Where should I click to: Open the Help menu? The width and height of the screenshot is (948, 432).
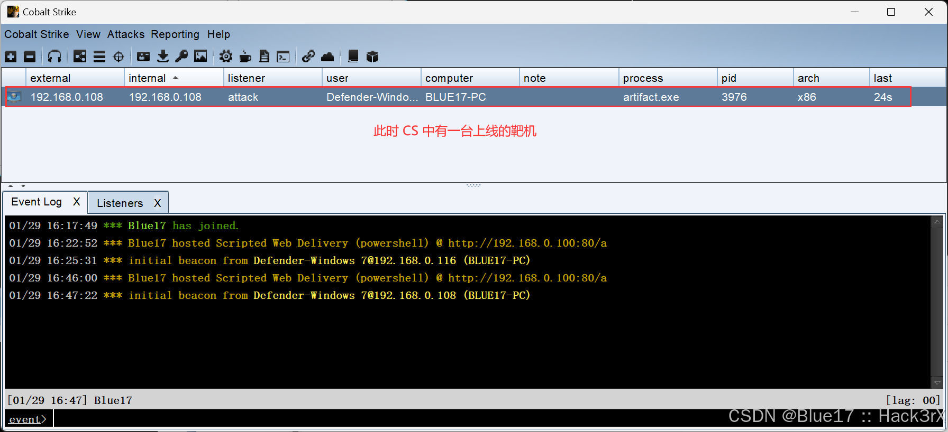tap(218, 34)
